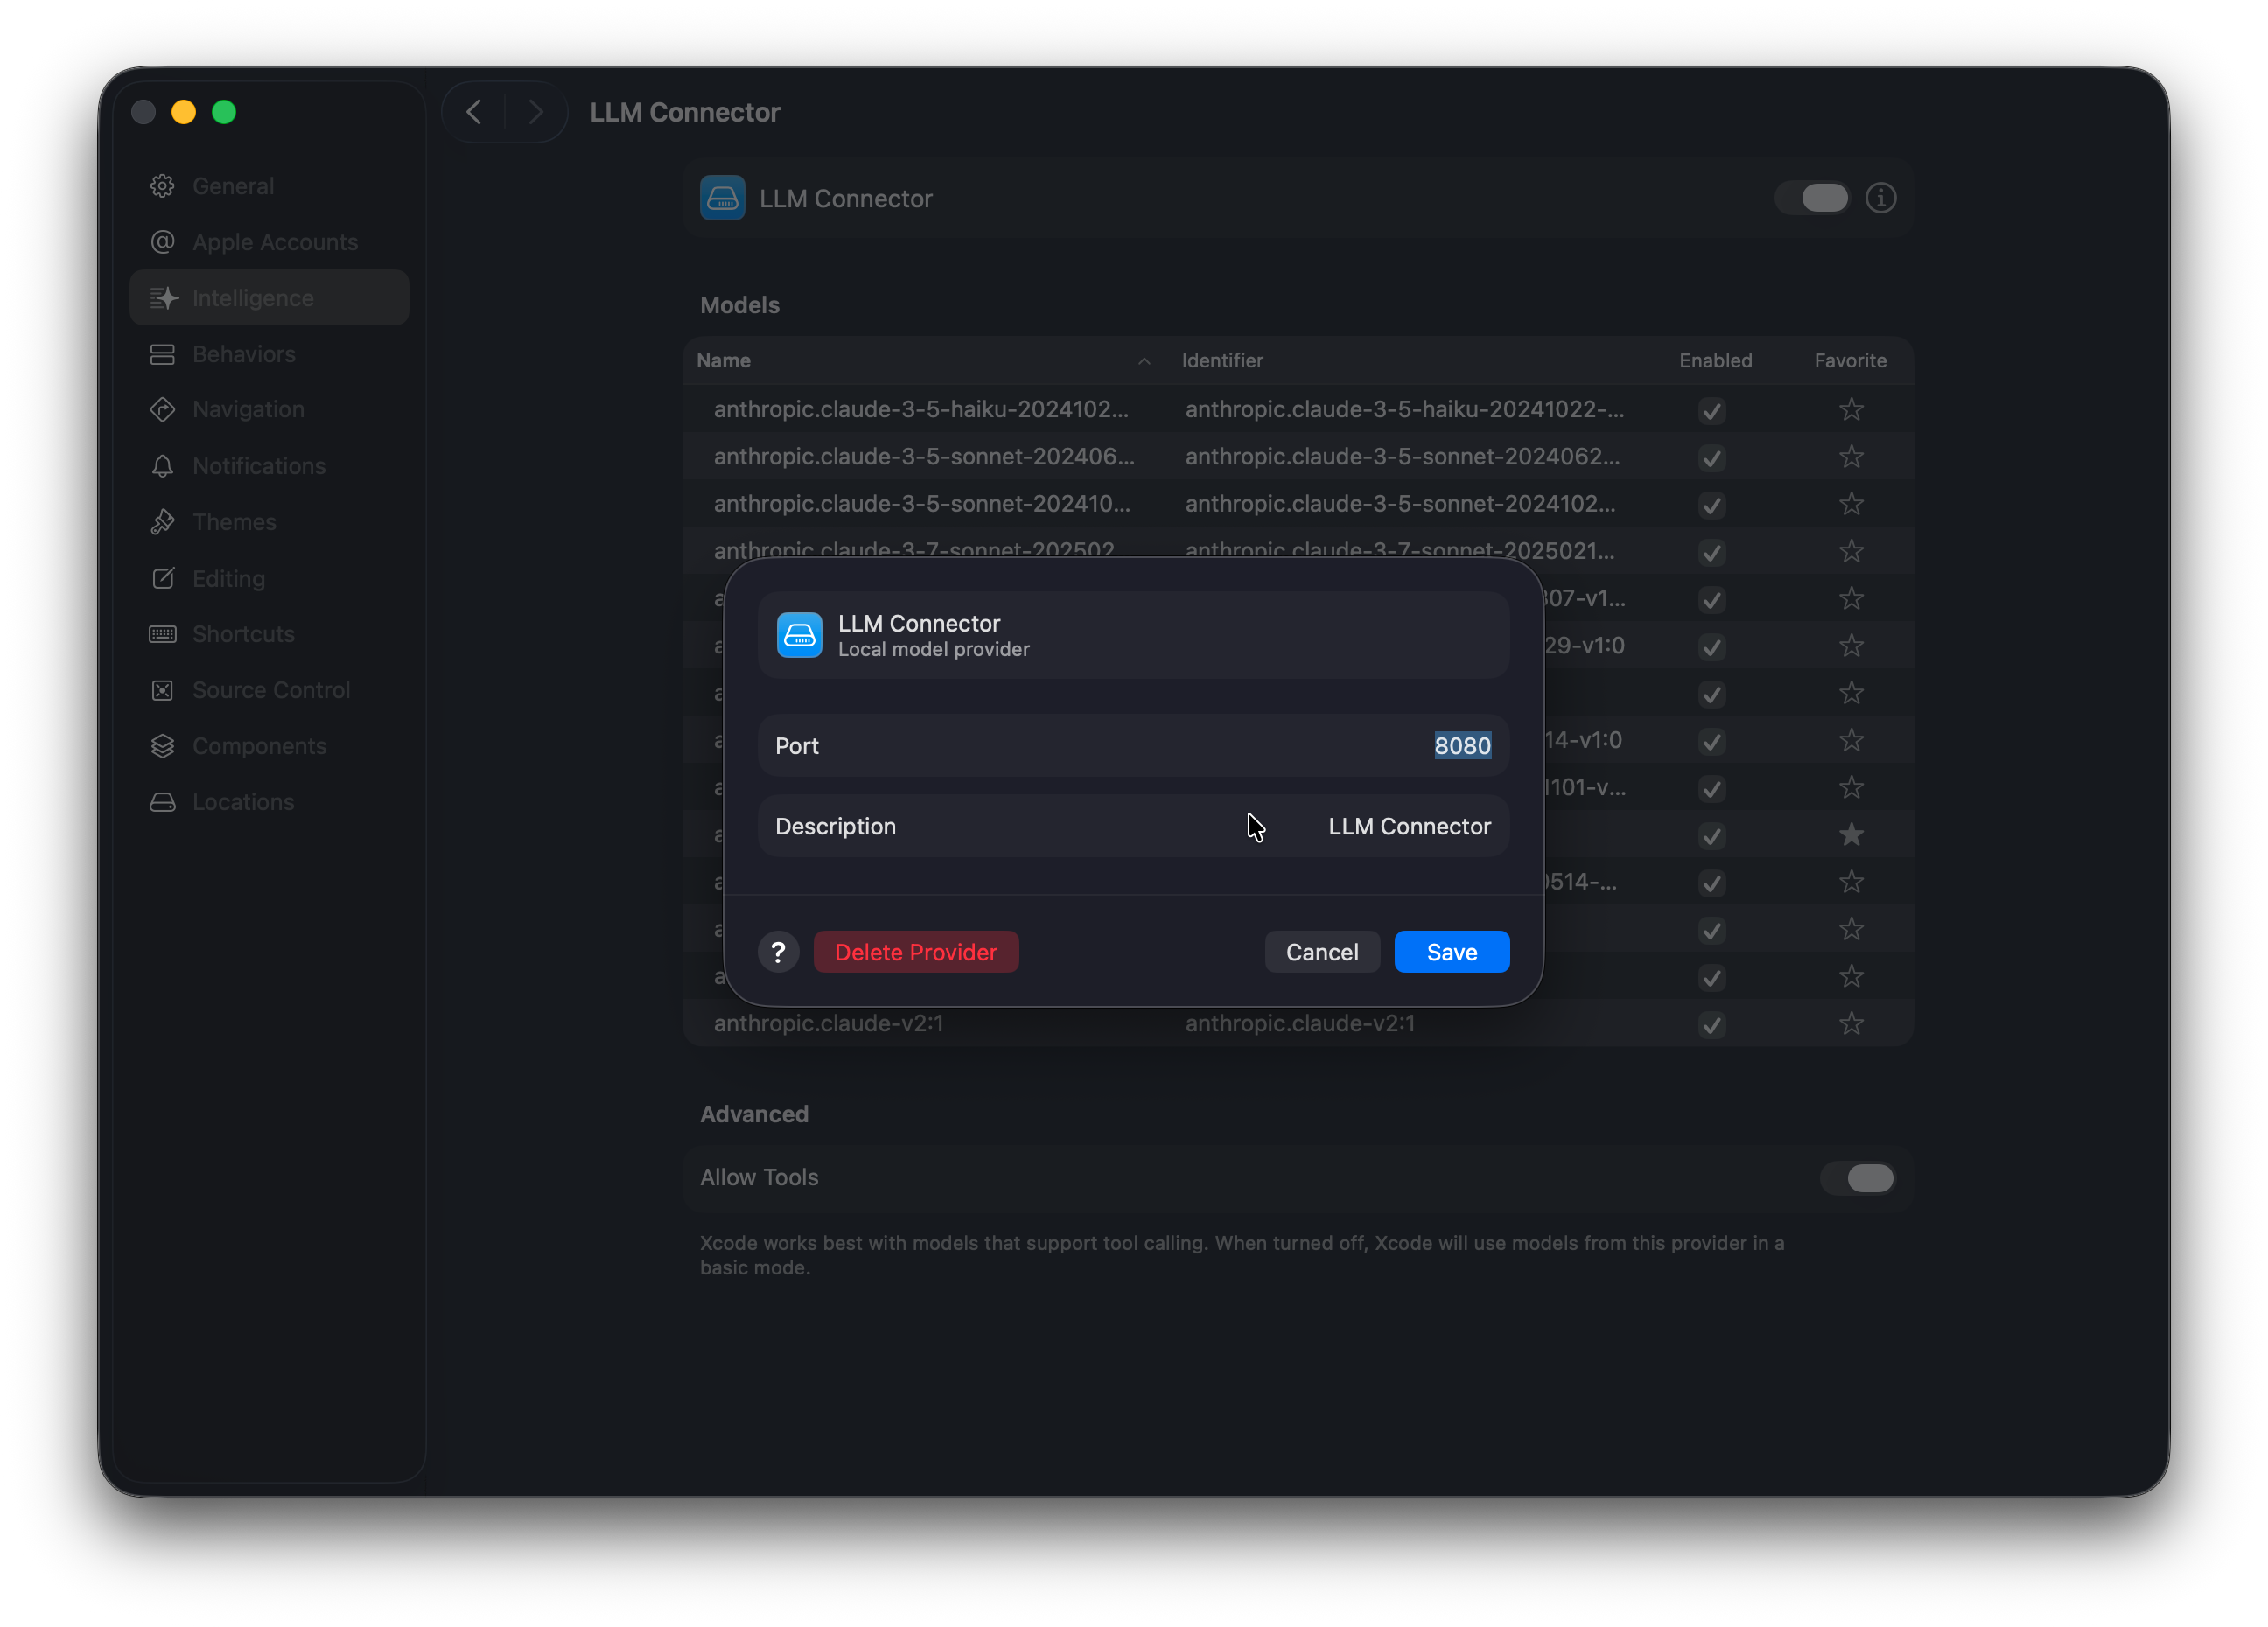Open the General settings gear
This screenshot has height=1627, width=2268.
(x=163, y=186)
